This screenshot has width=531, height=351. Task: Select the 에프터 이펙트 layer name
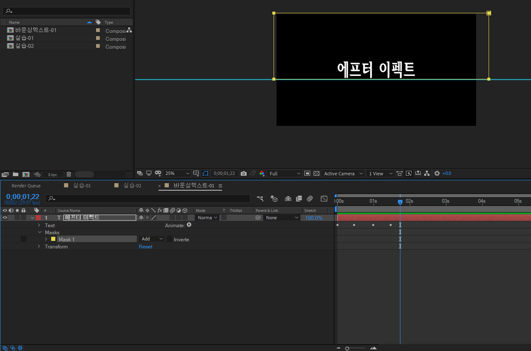click(100, 218)
